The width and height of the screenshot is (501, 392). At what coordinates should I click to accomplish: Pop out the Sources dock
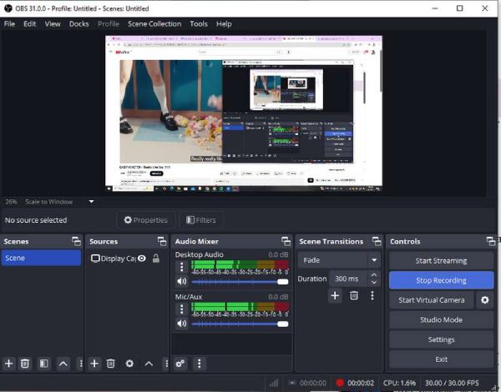pos(162,241)
